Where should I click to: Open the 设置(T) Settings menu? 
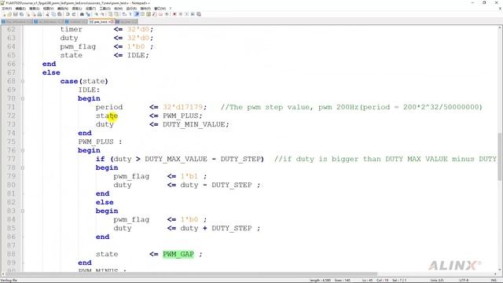coord(91,9)
